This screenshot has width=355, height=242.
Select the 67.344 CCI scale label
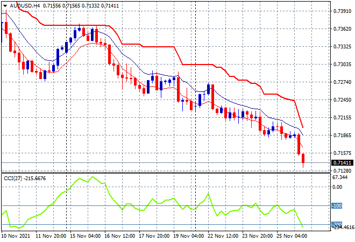[x=340, y=177]
